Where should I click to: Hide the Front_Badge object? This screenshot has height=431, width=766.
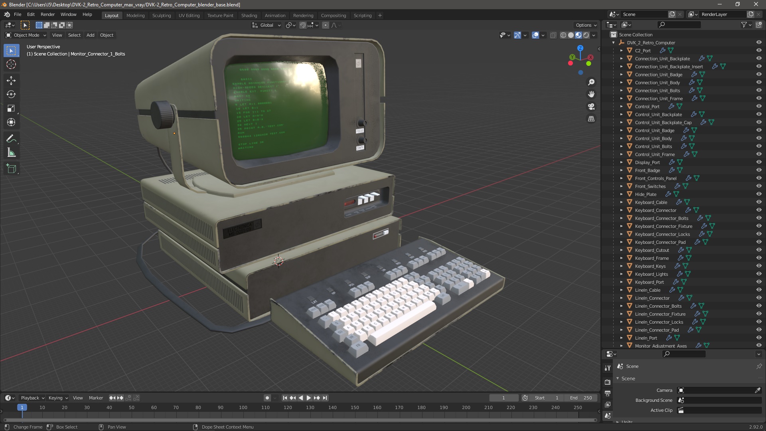(x=759, y=170)
